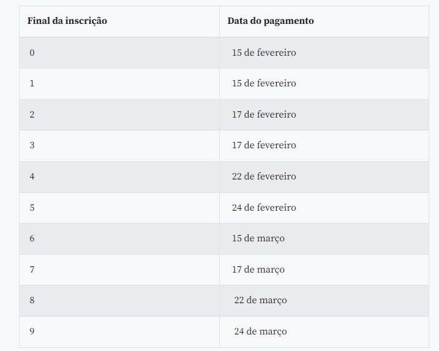The width and height of the screenshot is (439, 351).
Task: Select the inscription ending 4 cell
Action: click(x=32, y=176)
